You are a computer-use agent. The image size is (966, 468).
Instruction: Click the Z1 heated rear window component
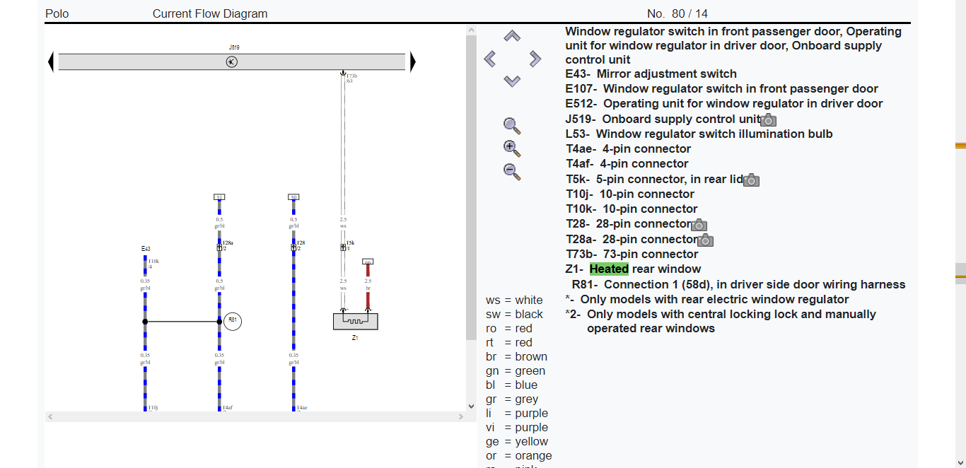[356, 321]
